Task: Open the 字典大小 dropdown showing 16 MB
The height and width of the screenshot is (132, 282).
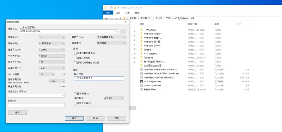Action: tap(51, 56)
